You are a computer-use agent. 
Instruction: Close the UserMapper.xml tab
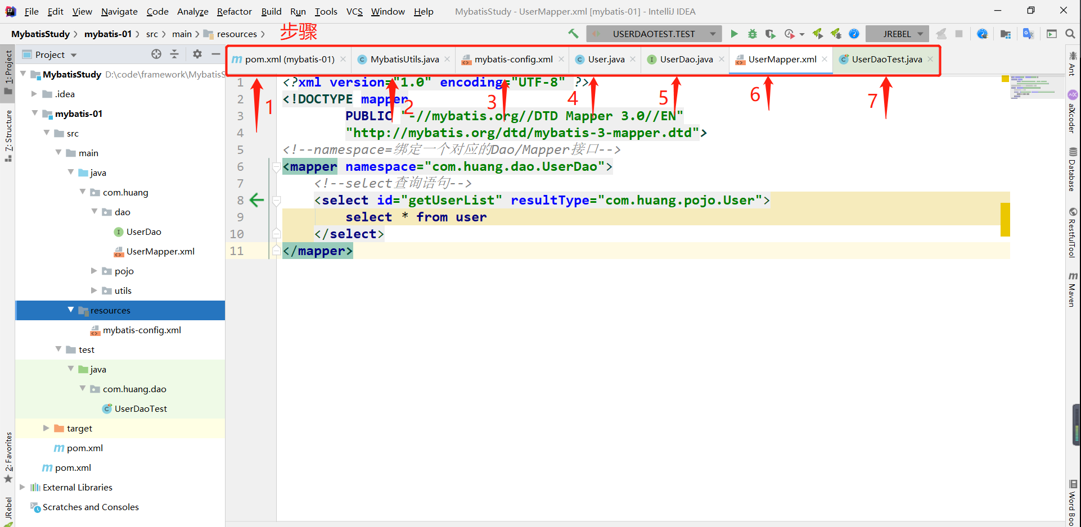(x=825, y=59)
